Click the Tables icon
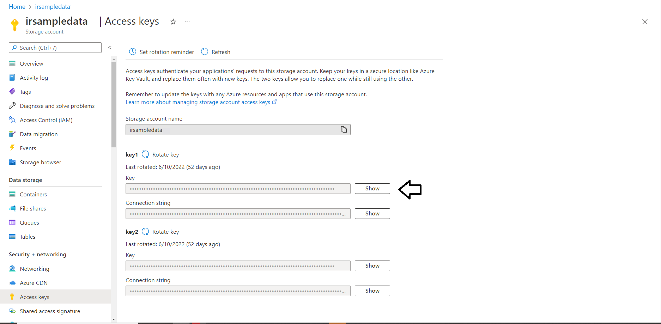Viewport: 661px width, 324px height. 12,237
